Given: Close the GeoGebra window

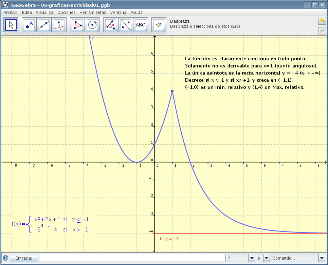Looking at the screenshot, I should (x=322, y=5).
